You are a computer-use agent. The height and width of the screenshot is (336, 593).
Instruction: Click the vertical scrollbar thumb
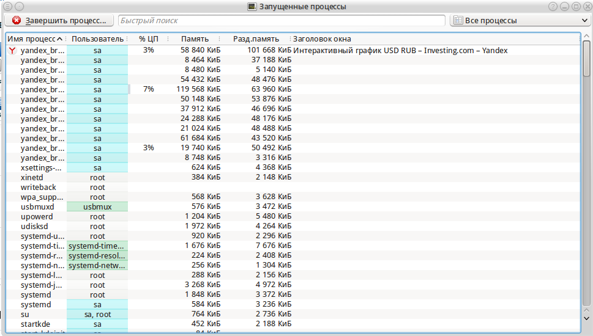pos(586,58)
